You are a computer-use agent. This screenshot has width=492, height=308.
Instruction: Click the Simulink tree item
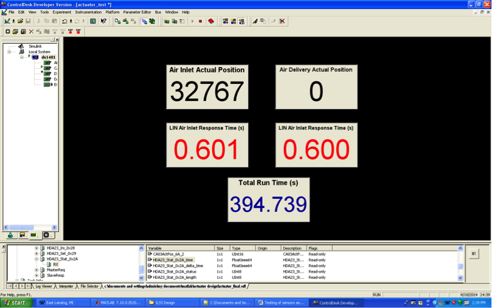(35, 46)
